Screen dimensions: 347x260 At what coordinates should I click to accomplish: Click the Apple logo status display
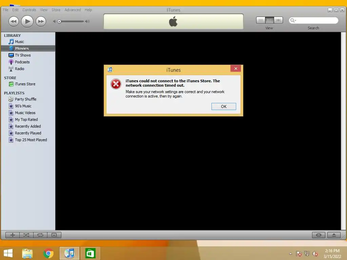[x=173, y=21]
